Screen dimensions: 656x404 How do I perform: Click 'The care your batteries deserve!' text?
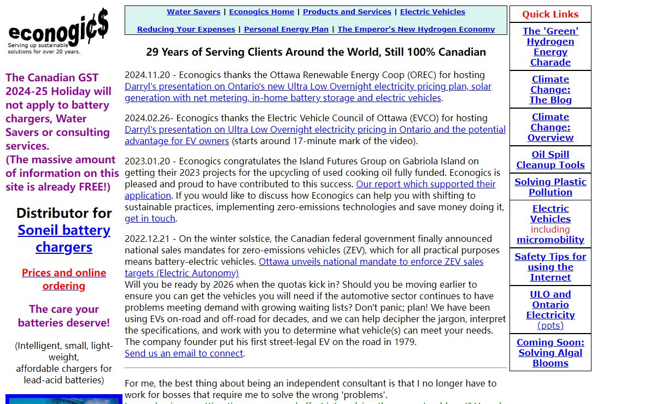64,316
